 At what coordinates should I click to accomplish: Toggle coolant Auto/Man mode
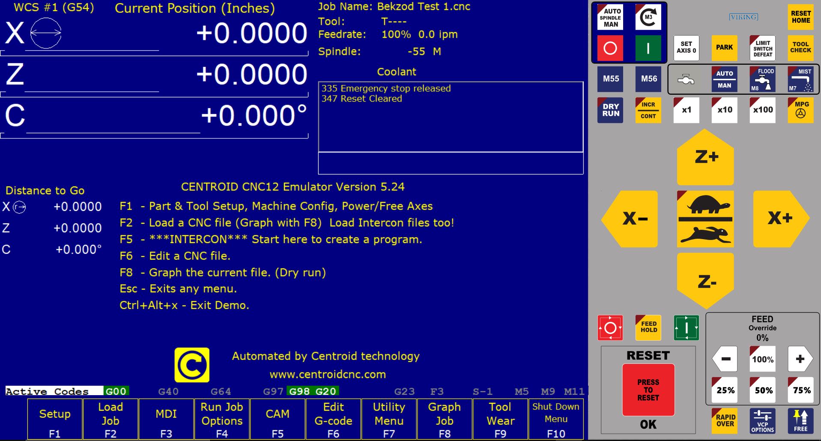tap(724, 79)
